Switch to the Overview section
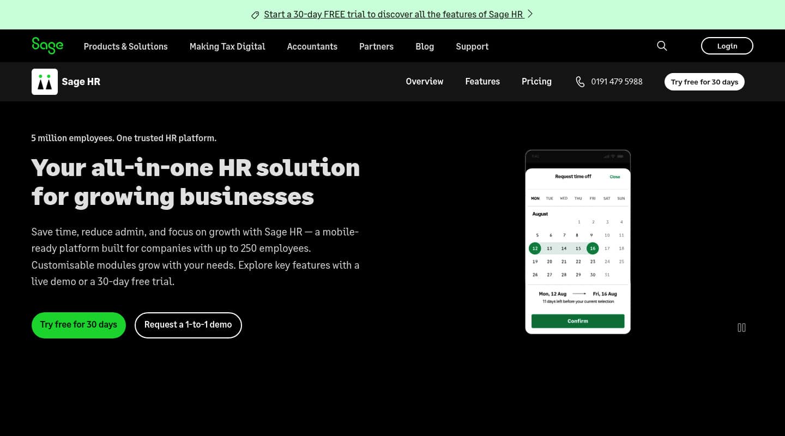This screenshot has width=785, height=436. (x=425, y=81)
